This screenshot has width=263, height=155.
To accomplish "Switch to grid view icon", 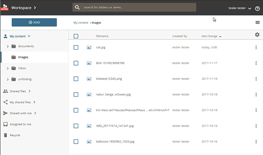I will pos(258,23).
